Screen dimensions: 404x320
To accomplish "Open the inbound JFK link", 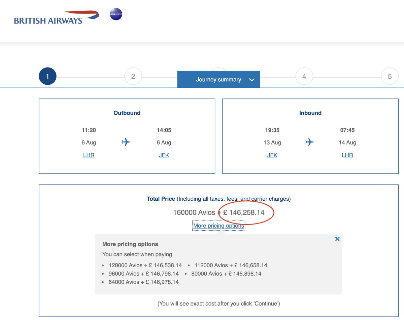I will [x=272, y=155].
